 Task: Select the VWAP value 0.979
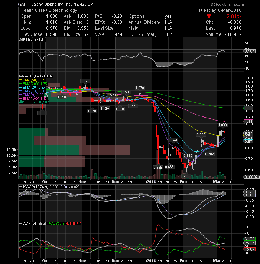click(116, 34)
